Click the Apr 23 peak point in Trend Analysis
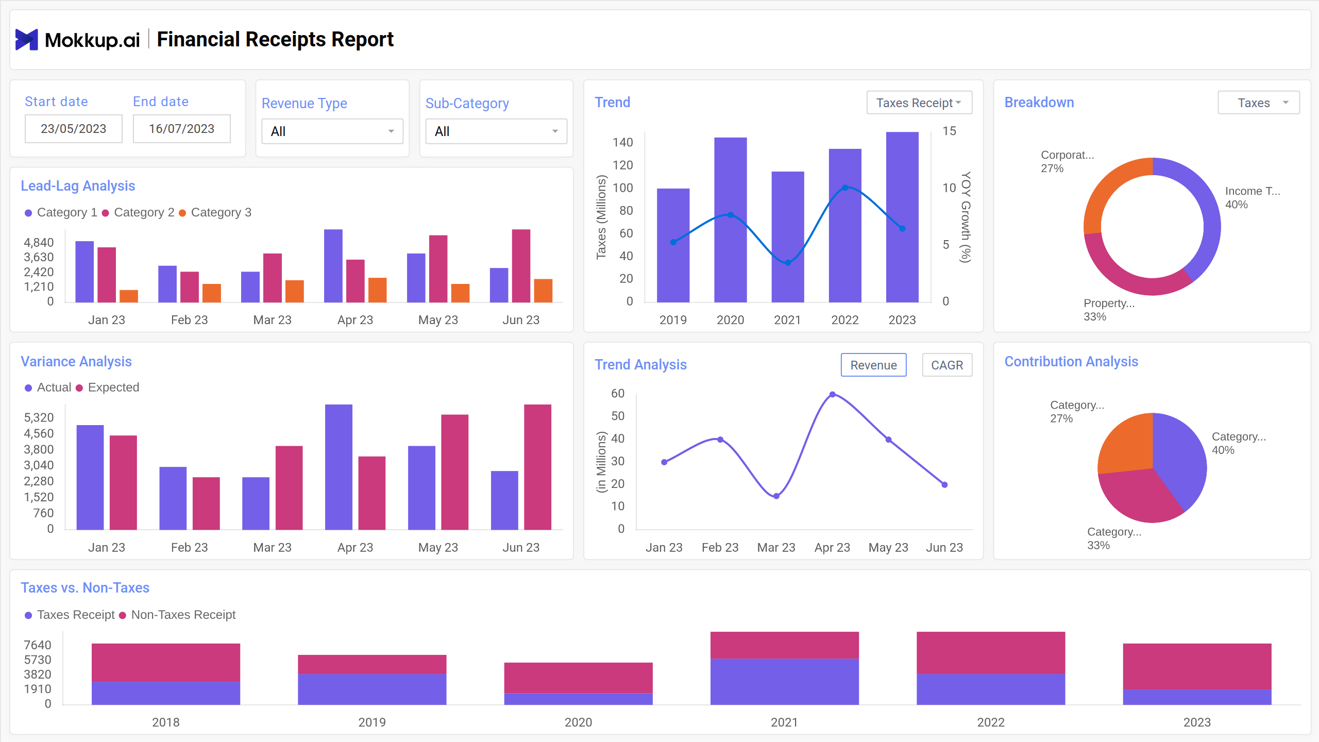Screen dimensions: 1319x742 pyautogui.click(x=833, y=395)
